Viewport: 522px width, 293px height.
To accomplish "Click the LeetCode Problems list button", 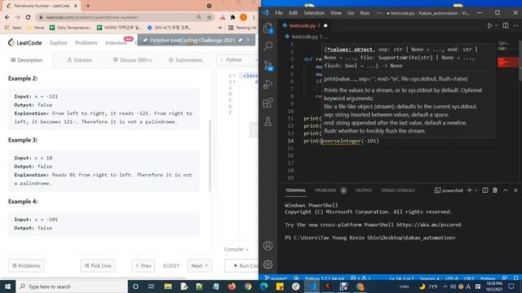I will pyautogui.click(x=26, y=266).
